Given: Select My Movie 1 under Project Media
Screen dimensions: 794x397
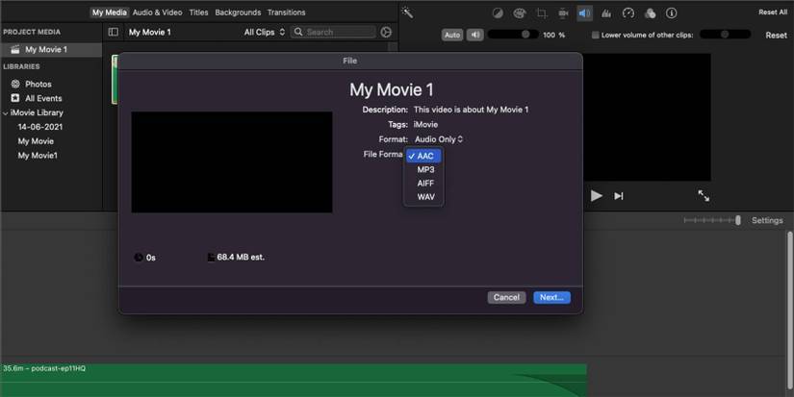Looking at the screenshot, I should (x=51, y=50).
